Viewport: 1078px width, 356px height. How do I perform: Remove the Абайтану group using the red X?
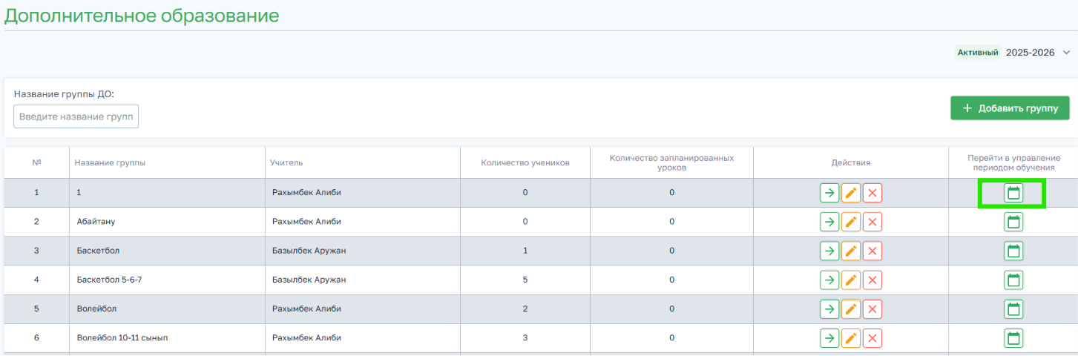pos(872,222)
